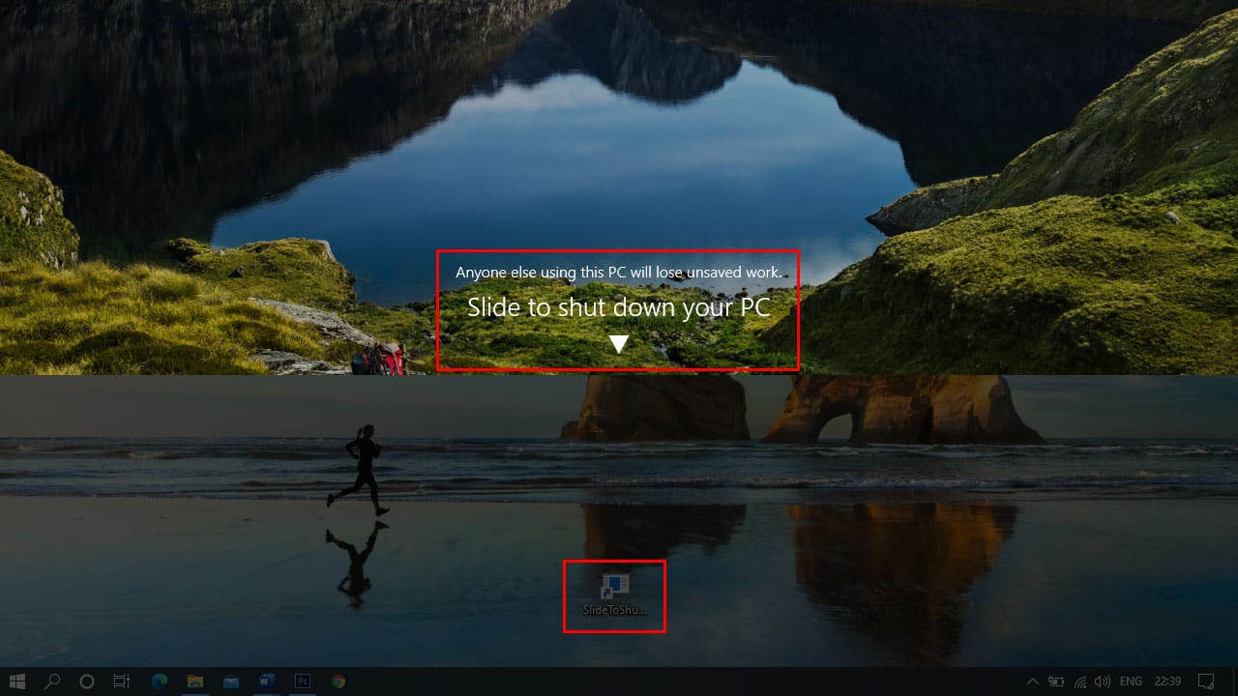Launch Google Chrome from taskbar
Image resolution: width=1238 pixels, height=696 pixels.
pos(338,681)
